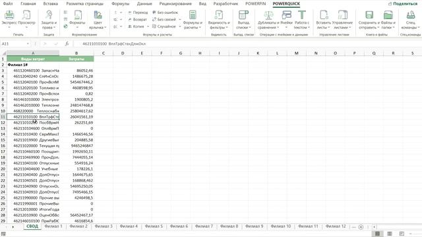Expand the Ячейки dropdown arrow
422x237 pixels.
286,28
